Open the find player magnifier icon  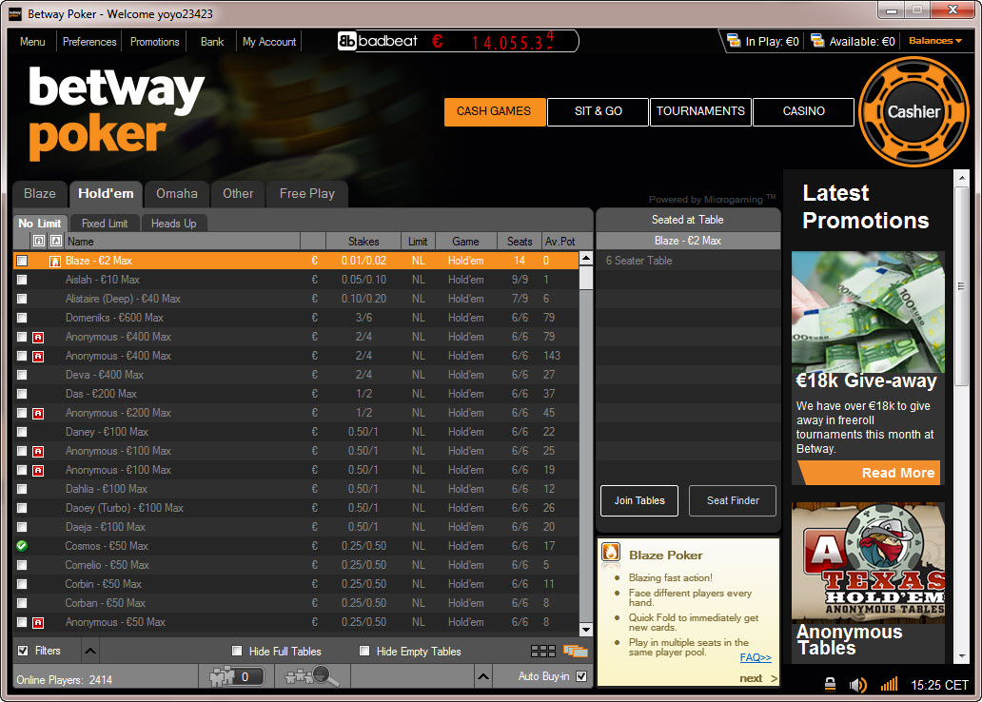click(x=312, y=677)
